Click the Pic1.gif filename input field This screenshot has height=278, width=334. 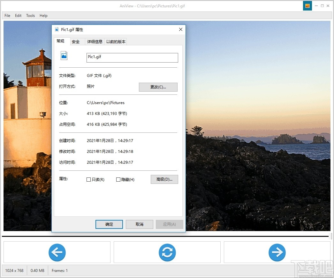pyautogui.click(x=132, y=58)
